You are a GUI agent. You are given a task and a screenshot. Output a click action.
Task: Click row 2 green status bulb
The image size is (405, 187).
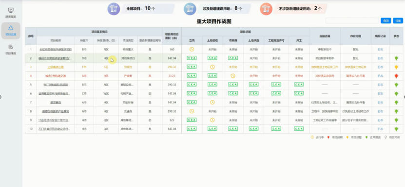(x=396, y=58)
